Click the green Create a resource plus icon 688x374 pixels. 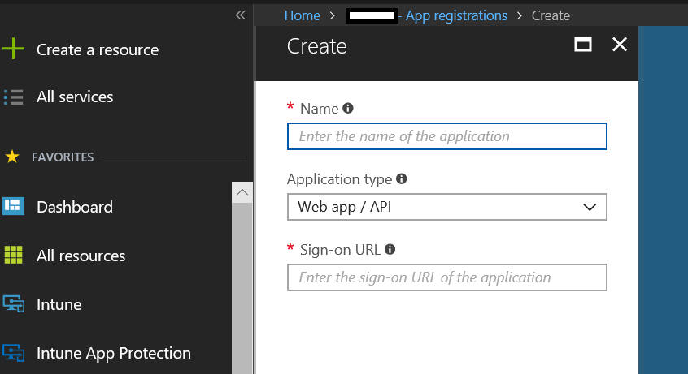coord(13,49)
